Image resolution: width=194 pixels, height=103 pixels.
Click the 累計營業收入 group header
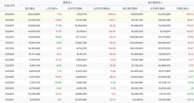[x=155, y=3]
